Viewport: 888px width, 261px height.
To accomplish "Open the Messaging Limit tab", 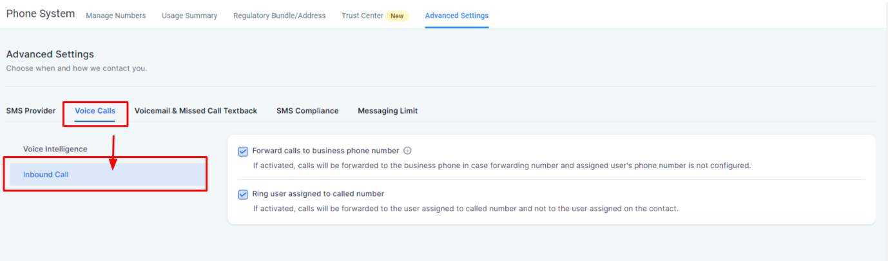I will [388, 111].
